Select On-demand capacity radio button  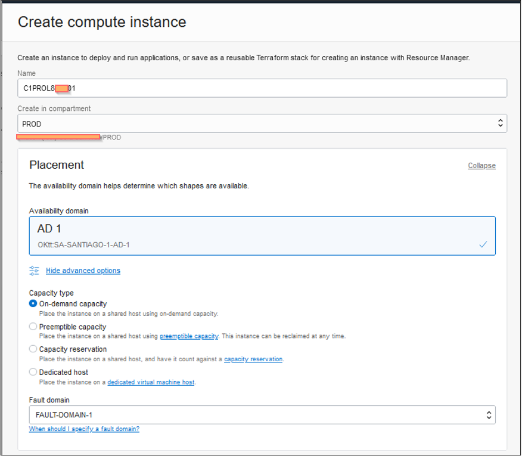(33, 303)
